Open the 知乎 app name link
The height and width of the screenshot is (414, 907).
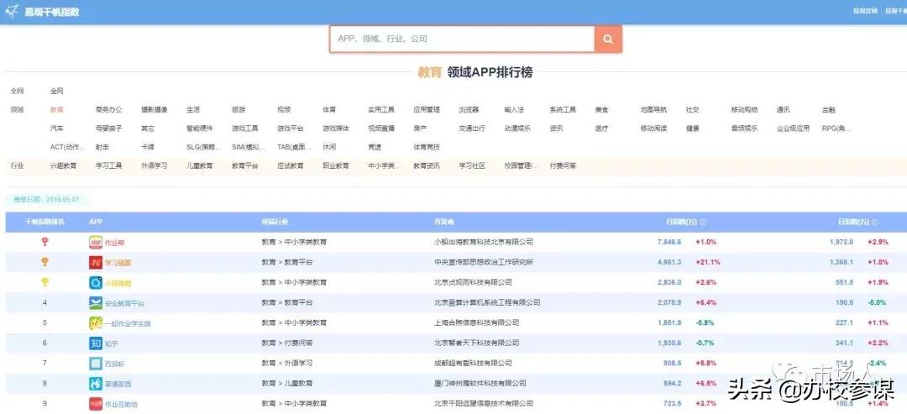pos(112,343)
